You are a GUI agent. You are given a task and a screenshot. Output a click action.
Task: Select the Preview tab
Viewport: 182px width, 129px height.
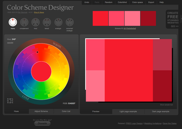click(x=96, y=111)
